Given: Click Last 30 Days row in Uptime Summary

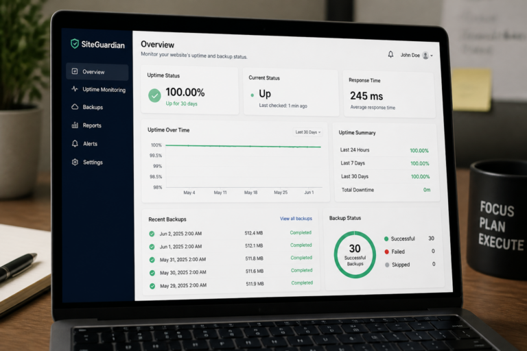Looking at the screenshot, I should pos(386,176).
